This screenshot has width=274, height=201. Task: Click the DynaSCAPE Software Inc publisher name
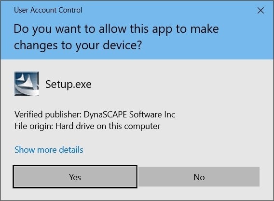tap(129, 115)
